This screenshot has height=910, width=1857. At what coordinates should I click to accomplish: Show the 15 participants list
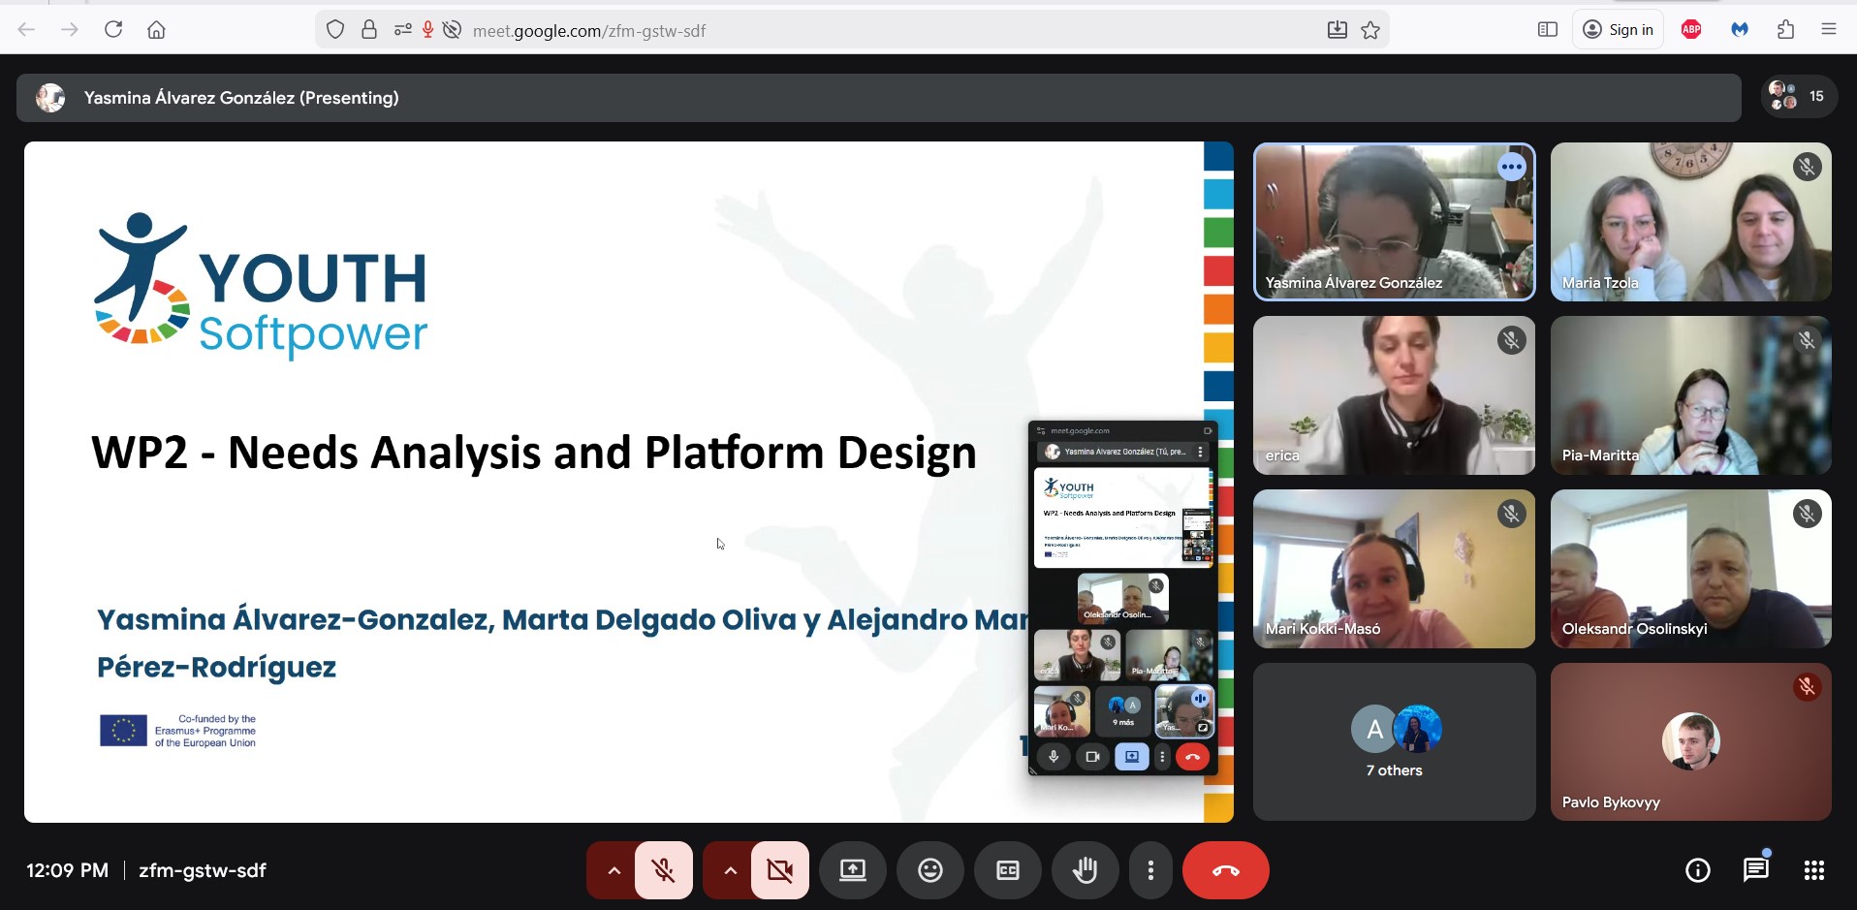[1799, 97]
